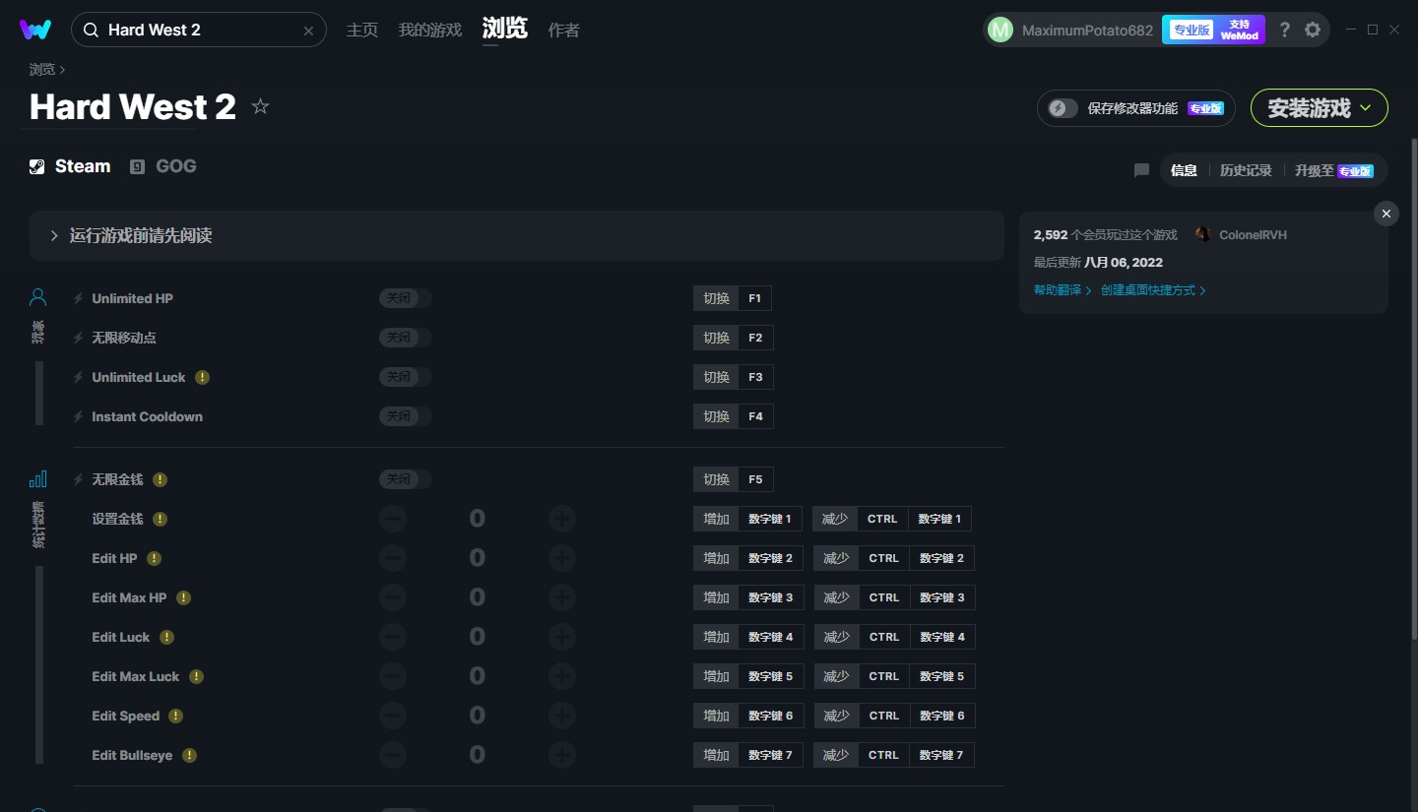1418x812 pixels.
Task: Switch to 历史记录 tab
Action: (1246, 170)
